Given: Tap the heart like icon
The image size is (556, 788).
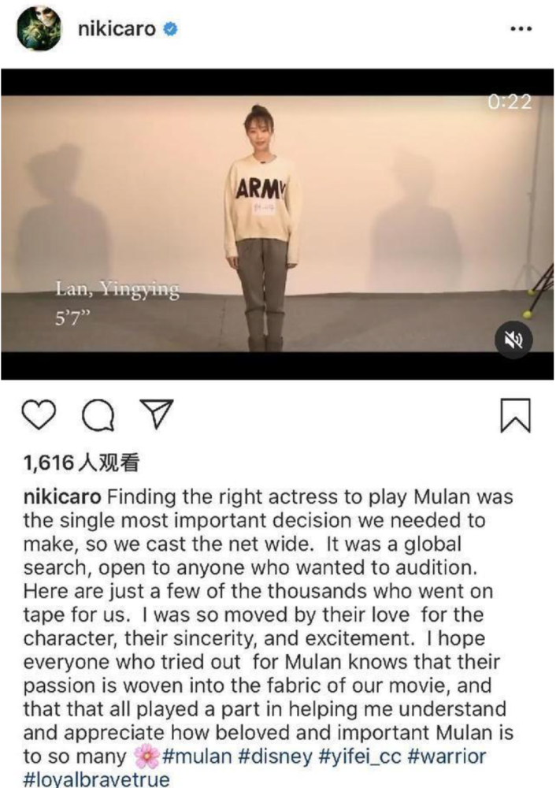Looking at the screenshot, I should [39, 415].
